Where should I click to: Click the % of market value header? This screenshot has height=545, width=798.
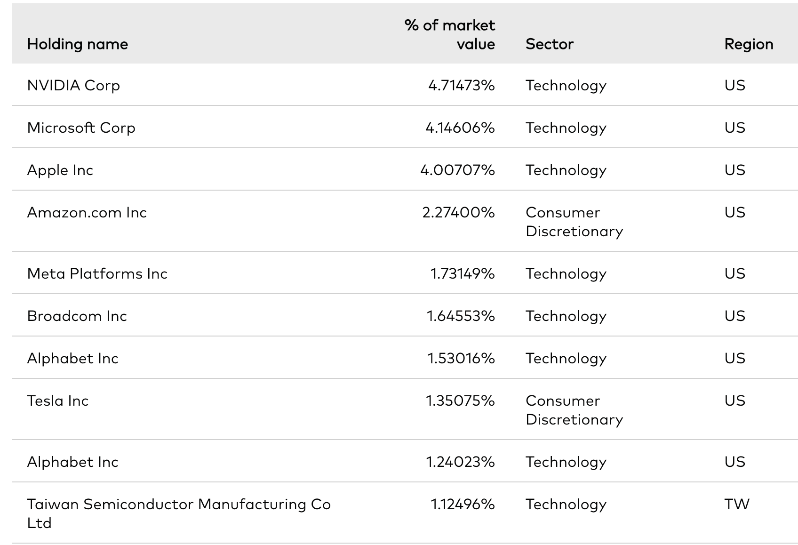point(449,35)
